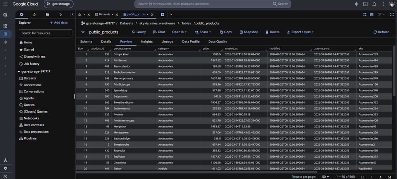The image size is (397, 179).
Task: Close the Datasets tab
Action: click(x=117, y=15)
